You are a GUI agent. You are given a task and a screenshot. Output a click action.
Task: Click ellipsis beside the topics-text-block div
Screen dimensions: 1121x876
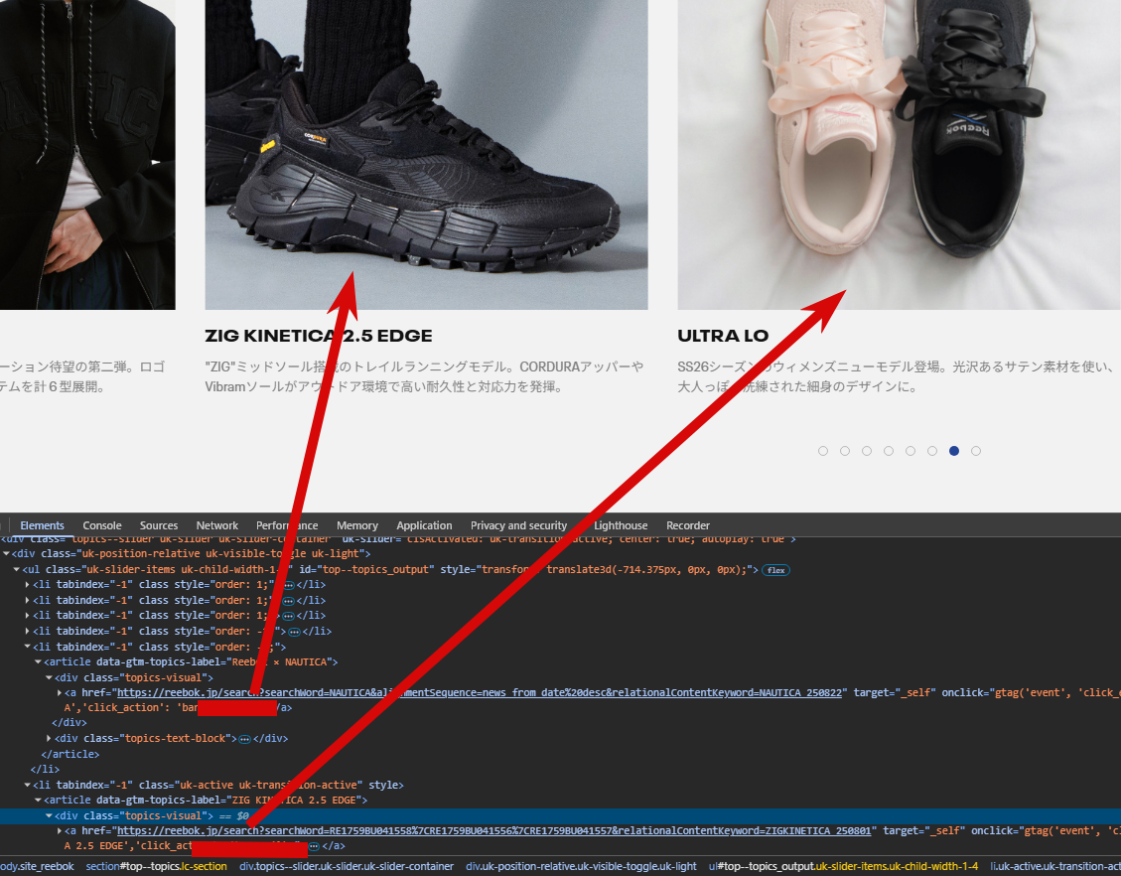coord(244,739)
